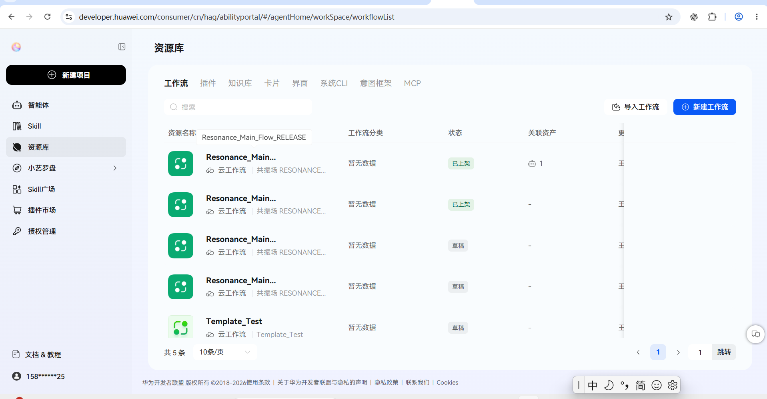Screen dimensions: 767x399
Task: Click 已上架 status in first row
Action: [x=461, y=163]
